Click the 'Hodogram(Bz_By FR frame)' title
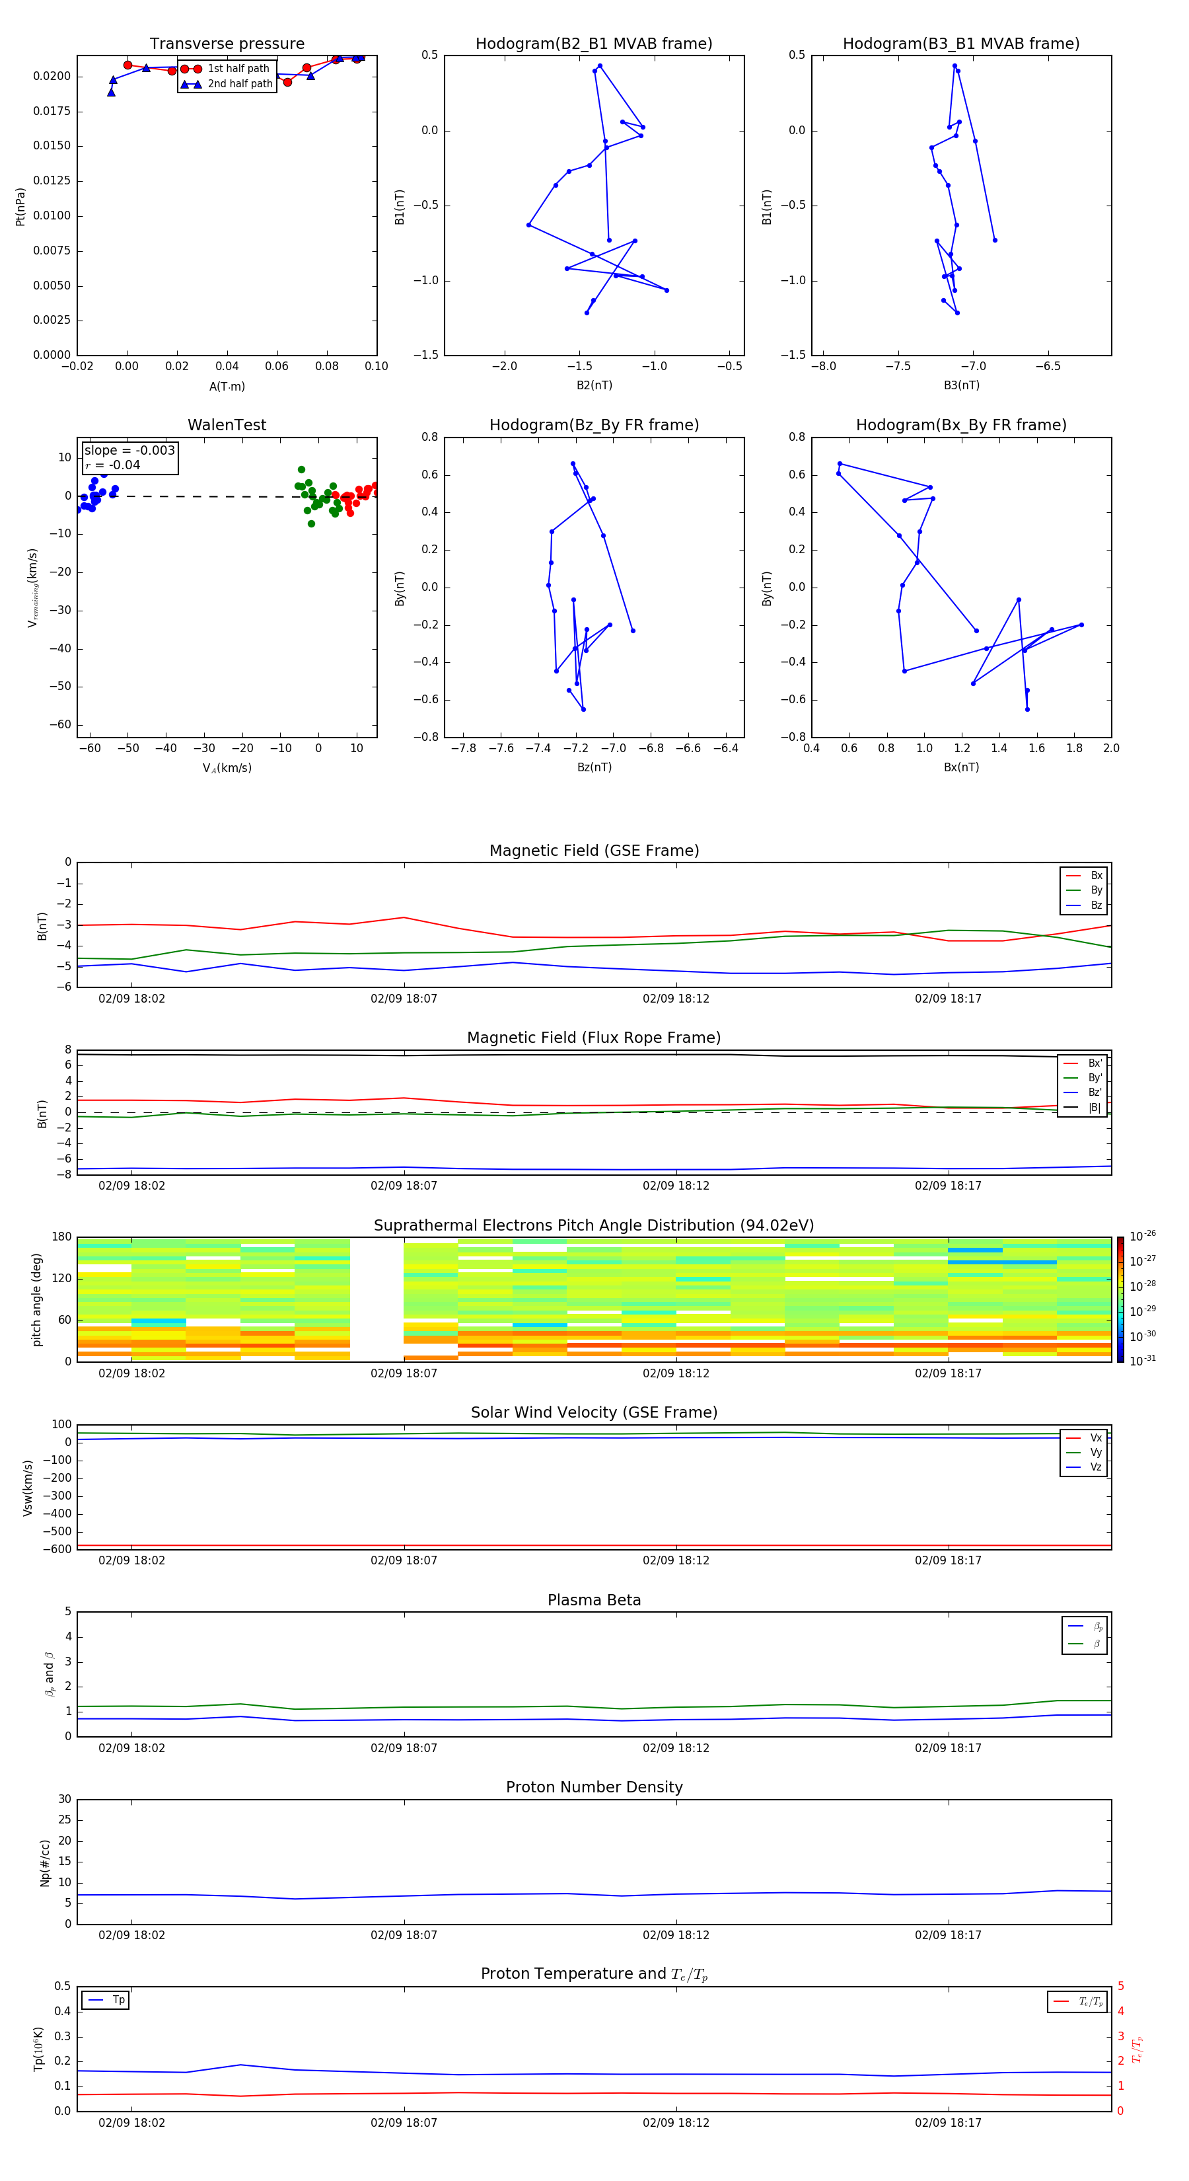This screenshot has width=1189, height=2181. [x=594, y=425]
